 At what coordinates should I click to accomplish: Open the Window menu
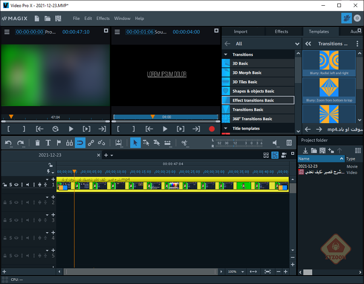pos(122,18)
